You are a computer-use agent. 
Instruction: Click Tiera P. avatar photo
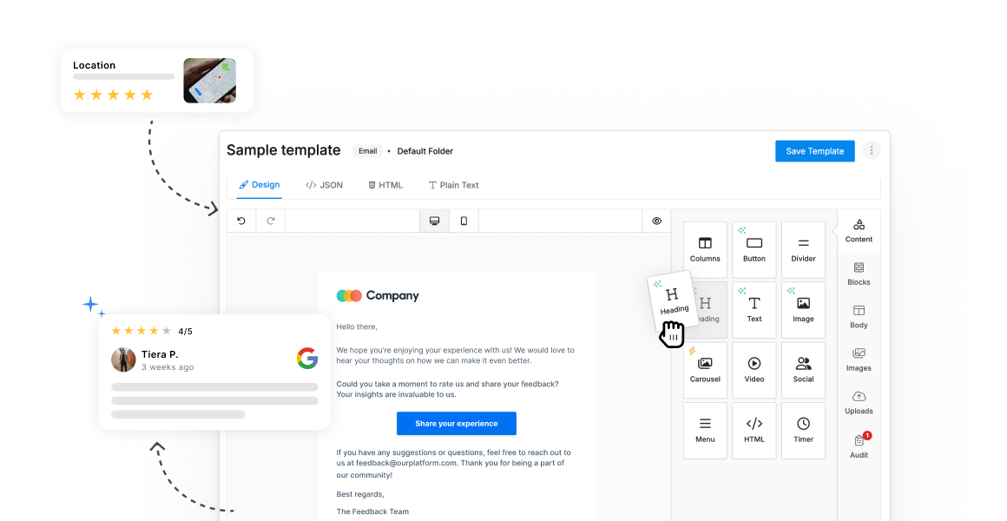(123, 359)
